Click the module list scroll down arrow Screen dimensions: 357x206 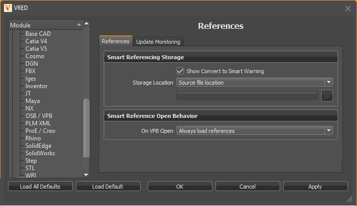(86, 175)
